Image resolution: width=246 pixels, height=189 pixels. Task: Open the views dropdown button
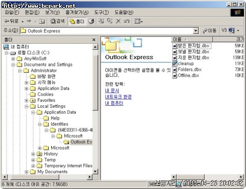tap(138, 21)
